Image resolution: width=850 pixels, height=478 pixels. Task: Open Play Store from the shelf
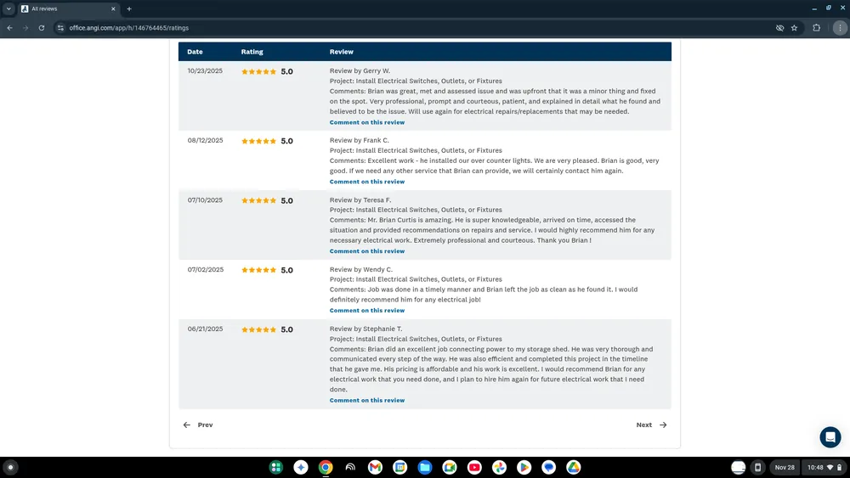[524, 467]
